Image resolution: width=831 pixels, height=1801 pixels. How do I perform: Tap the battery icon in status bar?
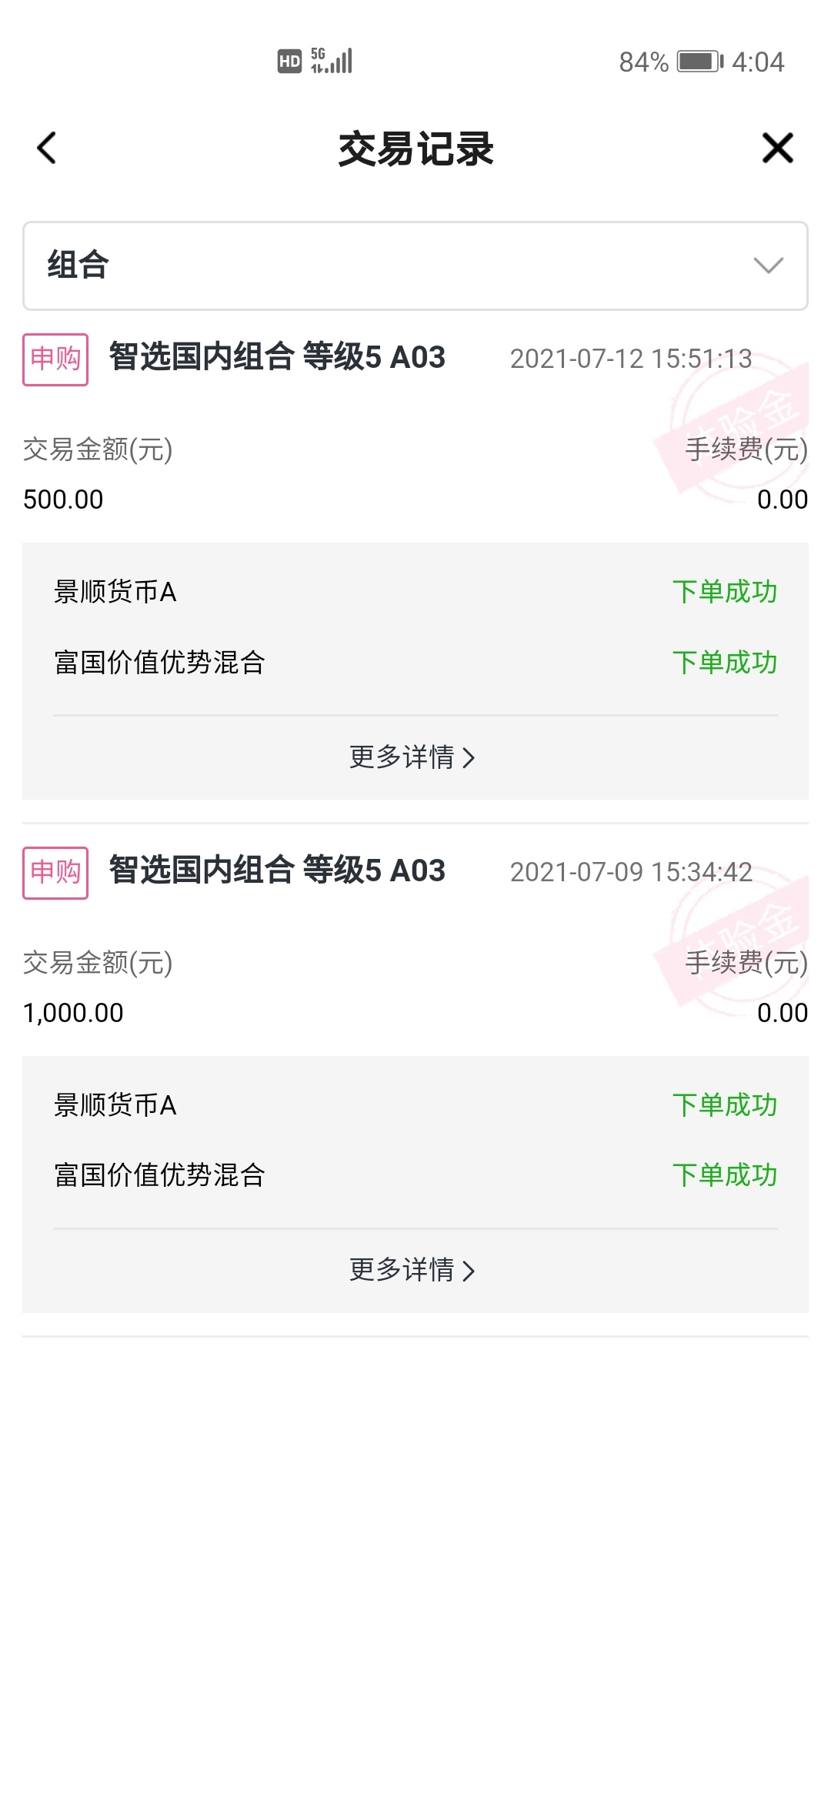tap(700, 62)
